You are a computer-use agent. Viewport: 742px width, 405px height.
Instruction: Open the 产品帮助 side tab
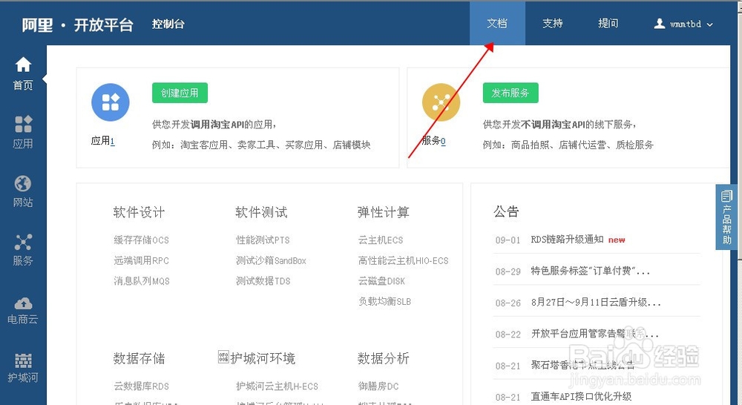726,217
